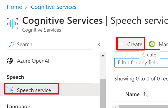Click the Create button label in the toolbar
Screen dimensions: 168x108
135,44
